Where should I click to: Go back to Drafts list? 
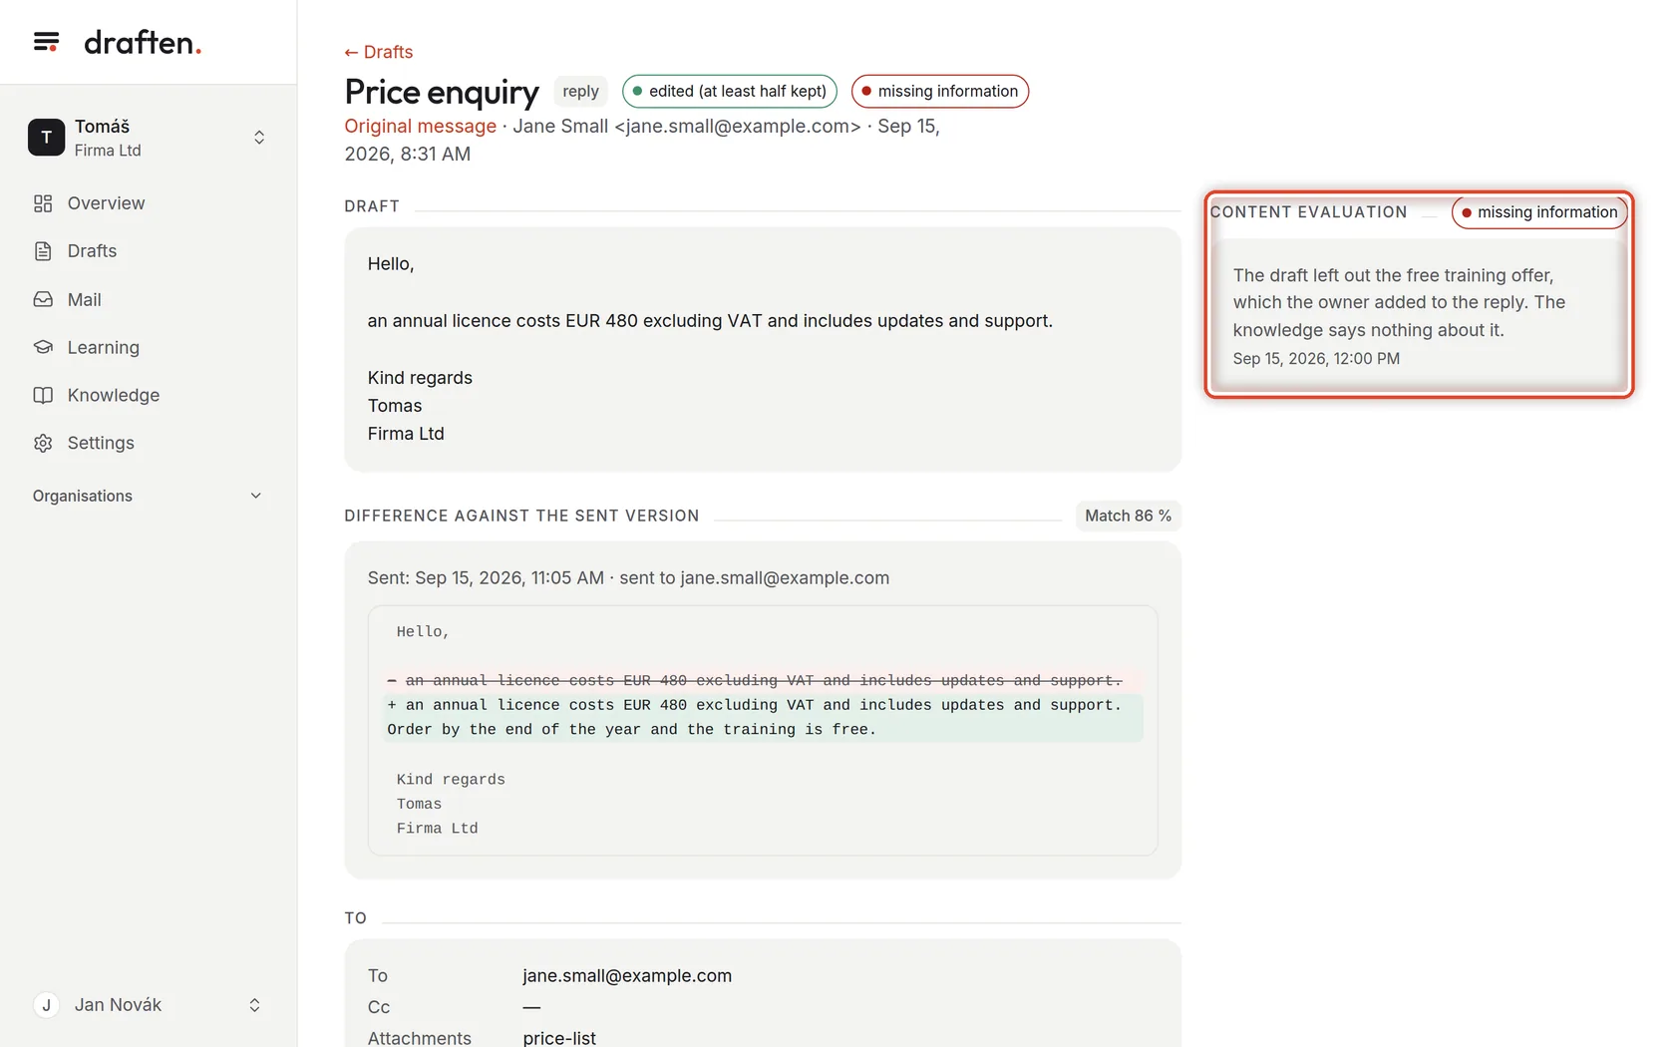[379, 52]
